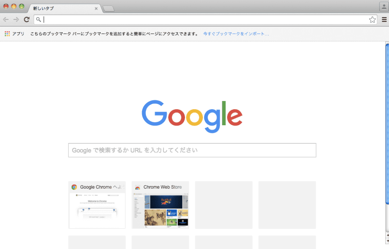Bookmark this page with the star icon
Screen dimensions: 389x249
point(372,20)
